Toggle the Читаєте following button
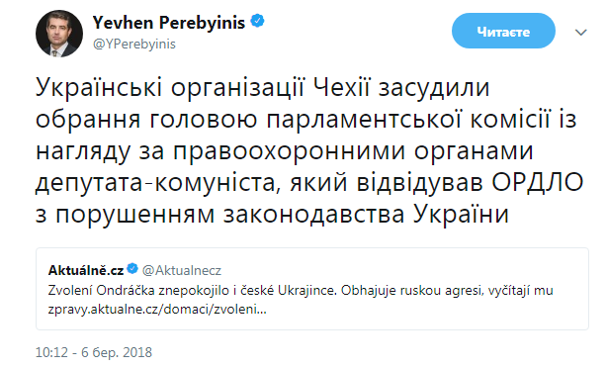Viewport: 607px width, 368px height. [x=503, y=31]
